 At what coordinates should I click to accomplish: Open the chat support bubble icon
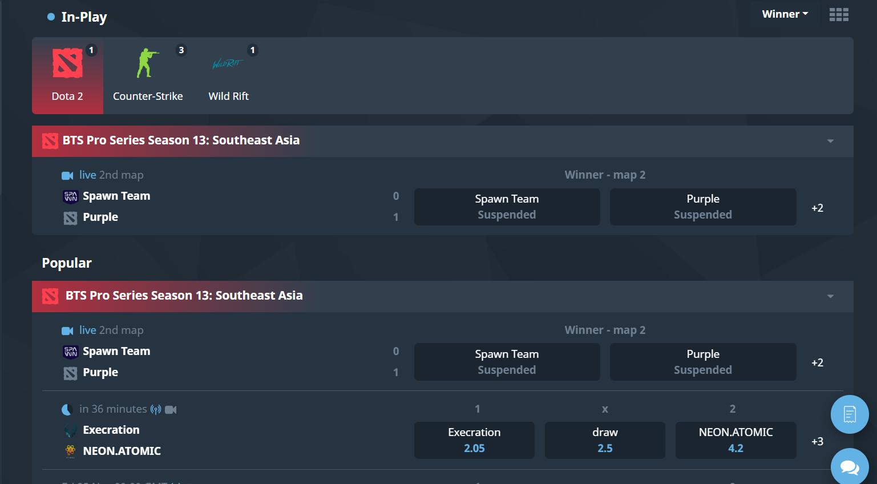(850, 467)
